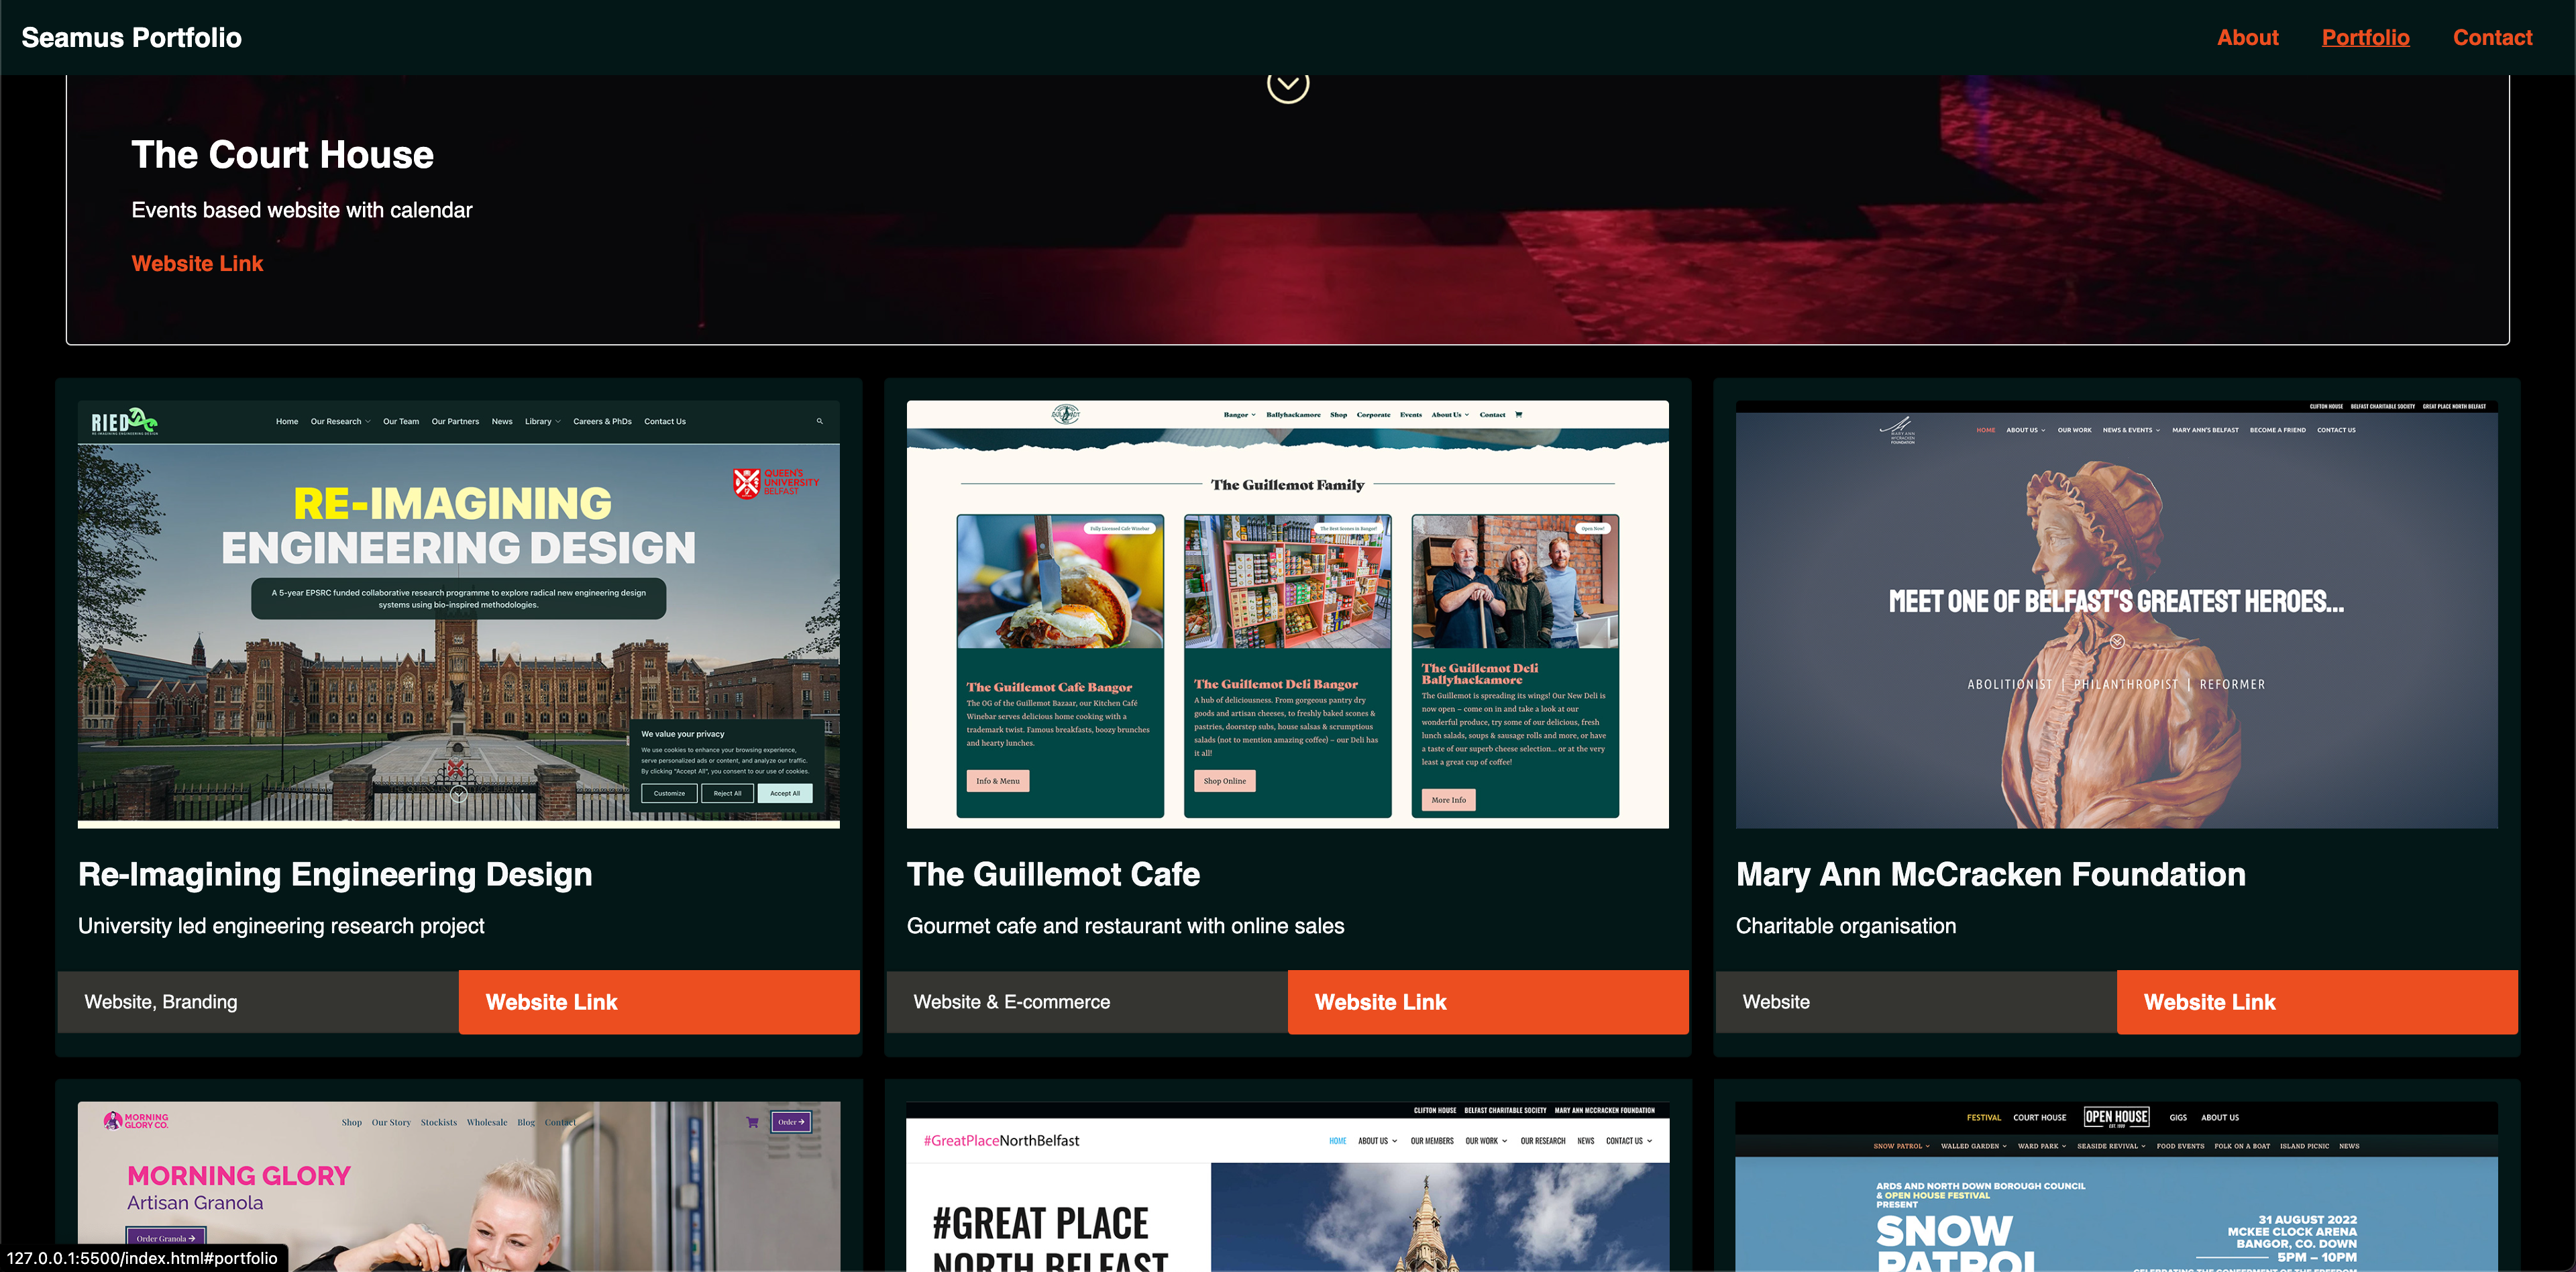Click down-chevron circle in McCracken hero thumbnail
2576x1272 pixels.
(2117, 642)
